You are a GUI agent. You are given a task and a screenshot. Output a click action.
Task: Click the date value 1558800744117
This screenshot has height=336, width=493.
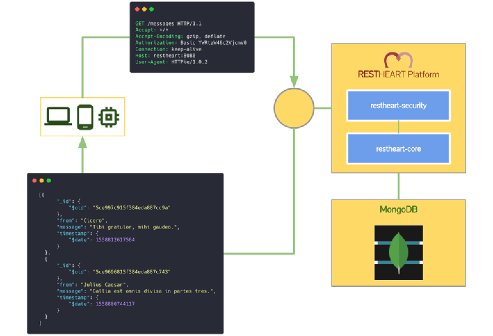[115, 304]
